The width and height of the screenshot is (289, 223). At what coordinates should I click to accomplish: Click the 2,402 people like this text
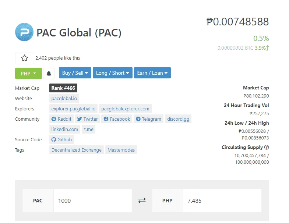[x=58, y=58]
